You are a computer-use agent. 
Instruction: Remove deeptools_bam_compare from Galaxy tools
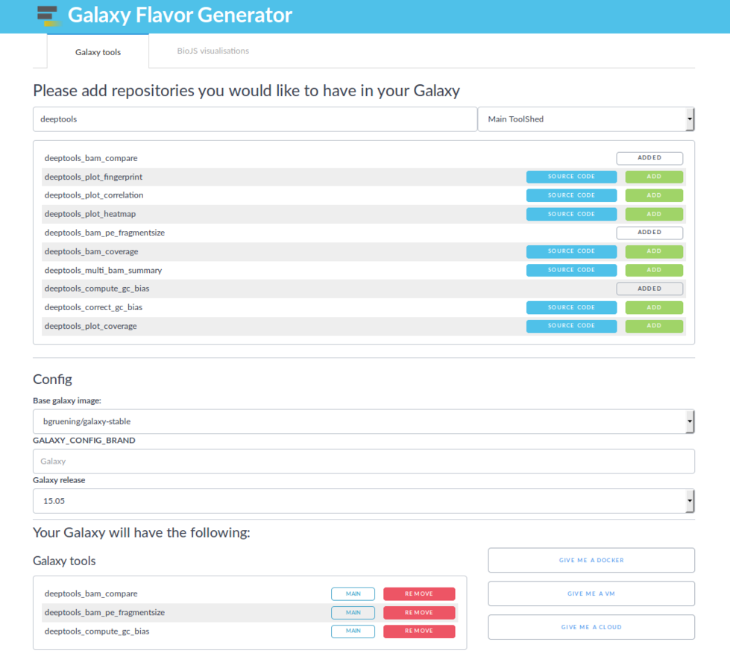point(419,593)
